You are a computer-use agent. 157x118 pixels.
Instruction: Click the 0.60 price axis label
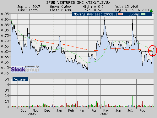(x=5, y=52)
